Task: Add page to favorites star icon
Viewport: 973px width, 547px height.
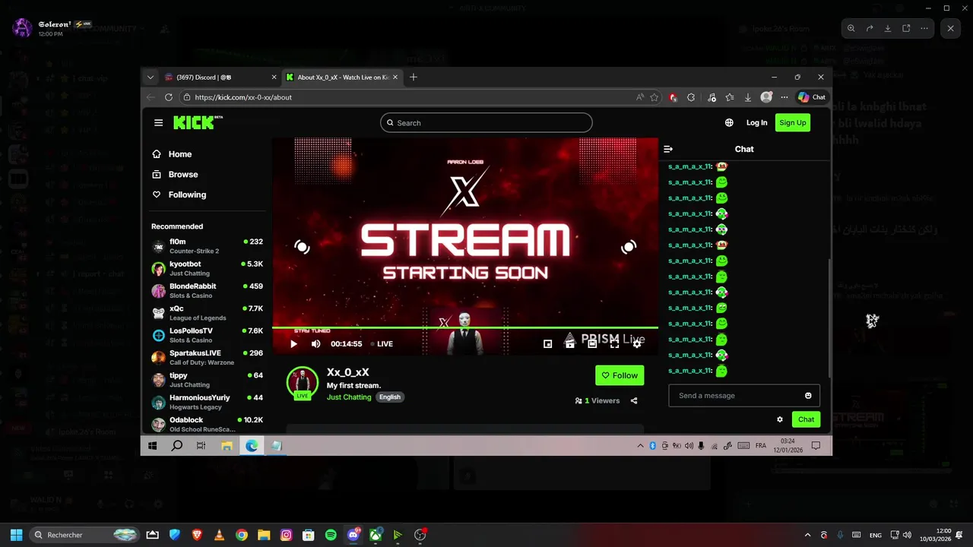Action: [x=654, y=97]
